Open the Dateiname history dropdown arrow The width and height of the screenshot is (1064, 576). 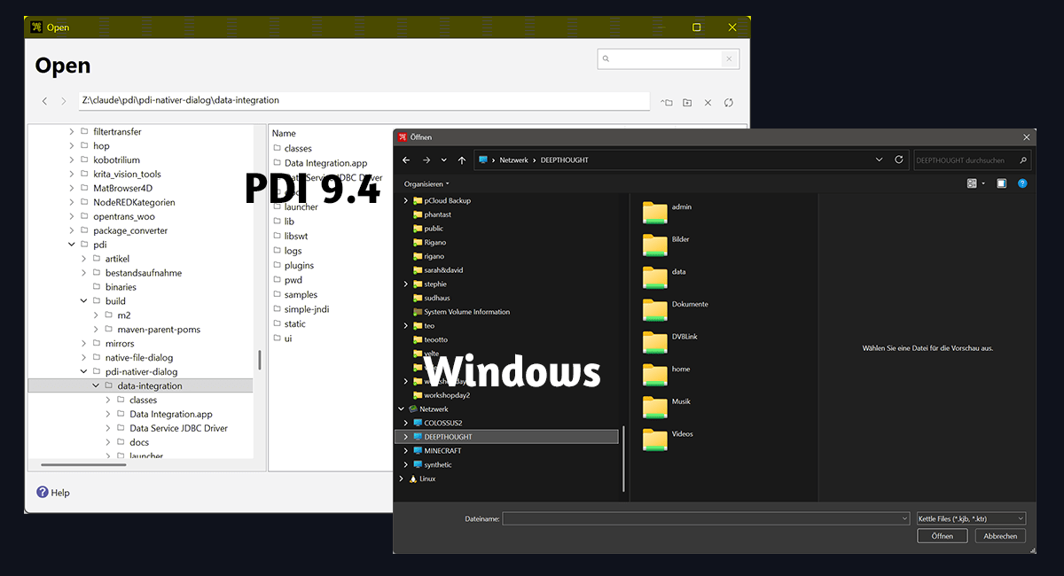coord(904,518)
